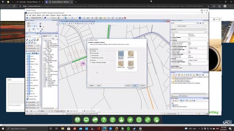Image resolution: width=234 pixels, height=131 pixels.
Task: Open the Edit menu
Action: coord(30,15)
